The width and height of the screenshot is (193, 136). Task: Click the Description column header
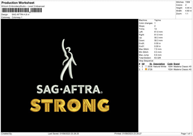159,64
